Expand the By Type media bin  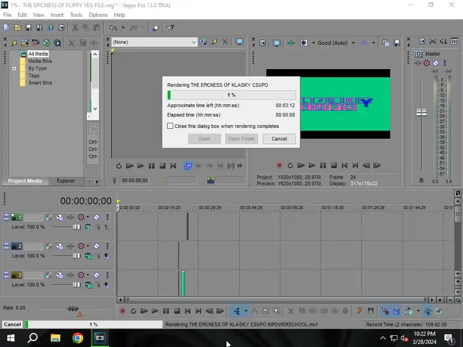point(14,69)
